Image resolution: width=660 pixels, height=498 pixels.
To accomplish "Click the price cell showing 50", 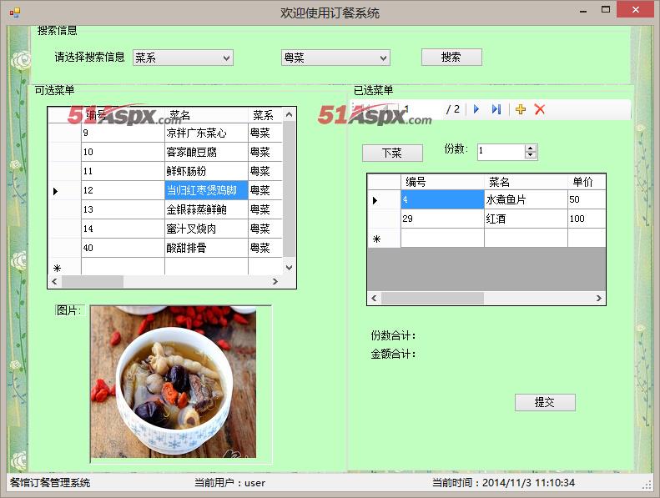I will [587, 199].
